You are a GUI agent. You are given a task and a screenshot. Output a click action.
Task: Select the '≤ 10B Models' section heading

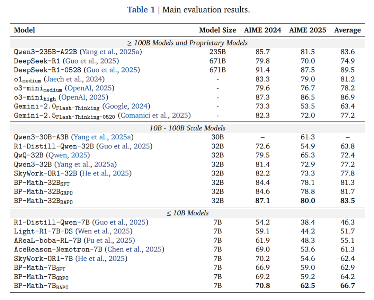point(187,213)
